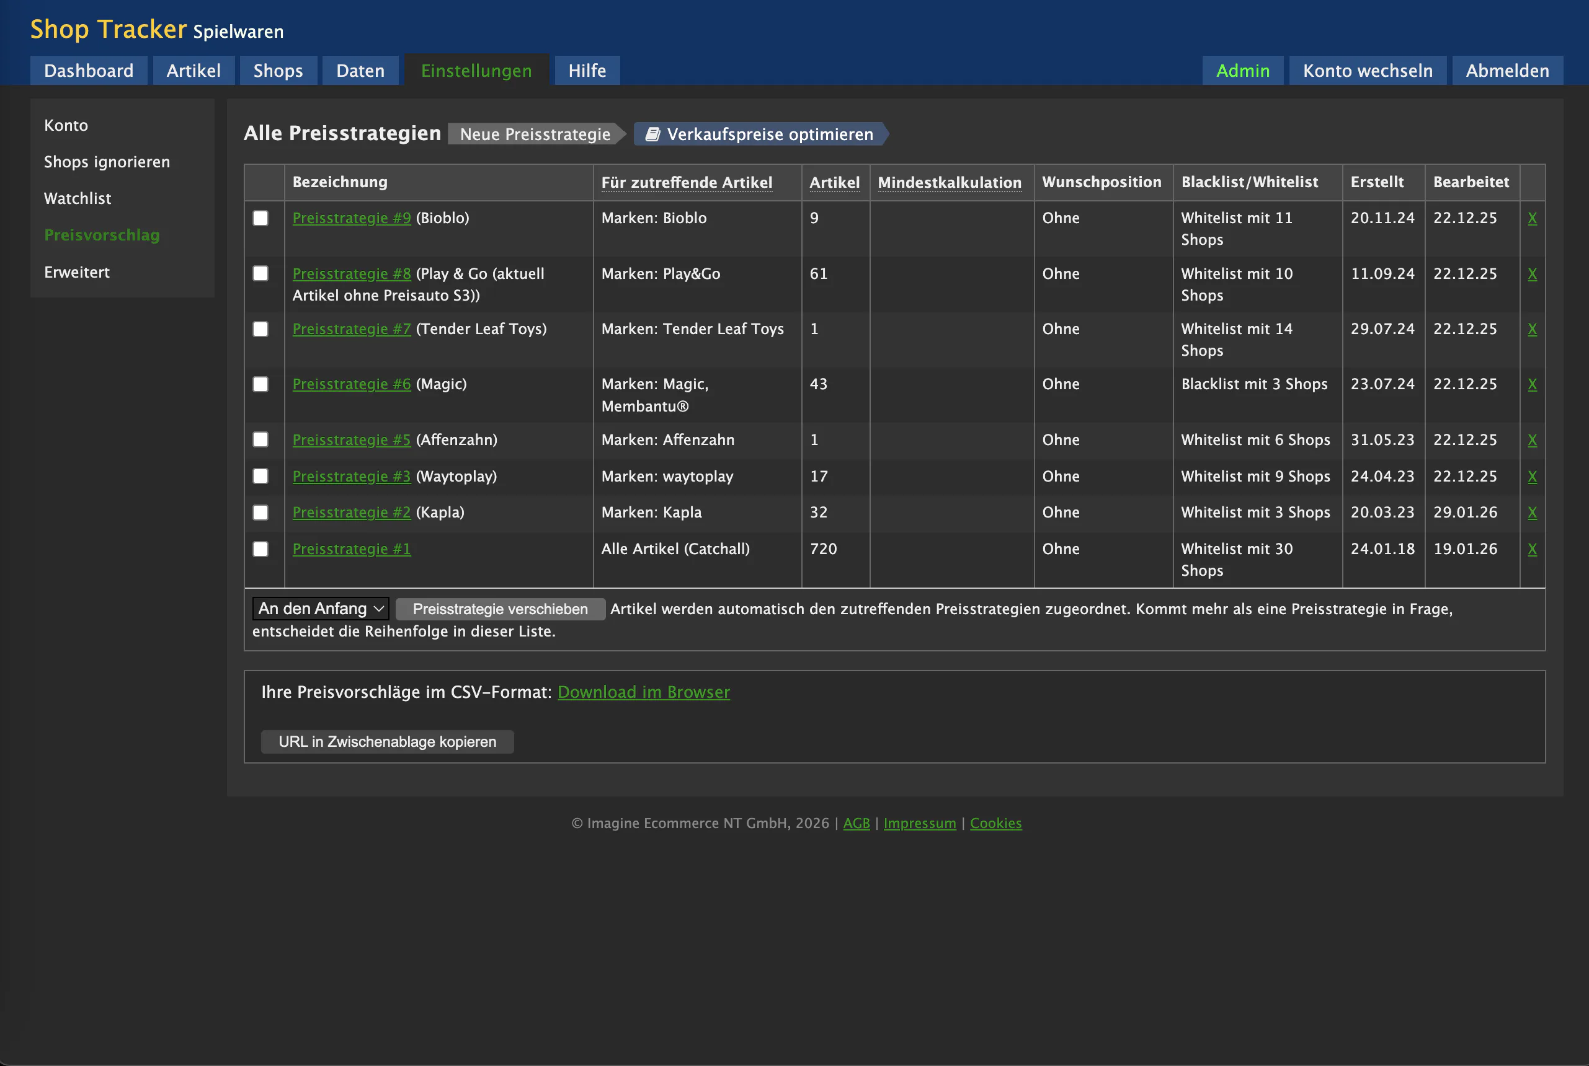Copy URL in Zwischenablage kopieren
Image resolution: width=1589 pixels, height=1066 pixels.
pos(387,742)
